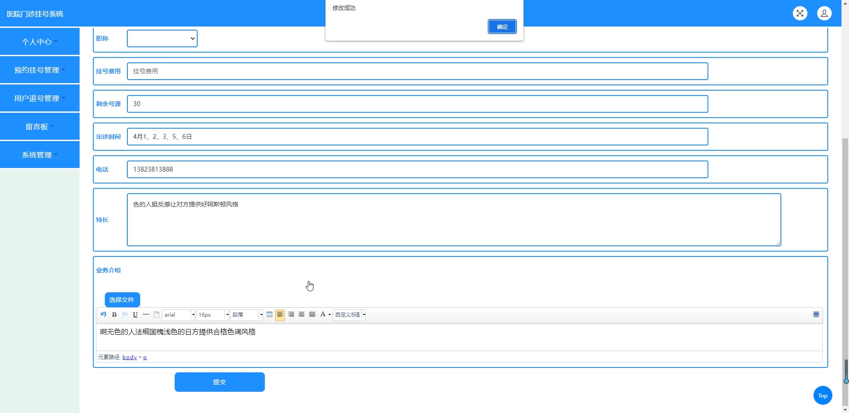Toggle bold formatting in editor

click(114, 314)
